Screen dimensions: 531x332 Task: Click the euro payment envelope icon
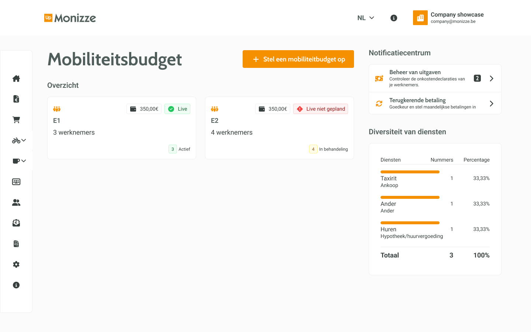16,223
